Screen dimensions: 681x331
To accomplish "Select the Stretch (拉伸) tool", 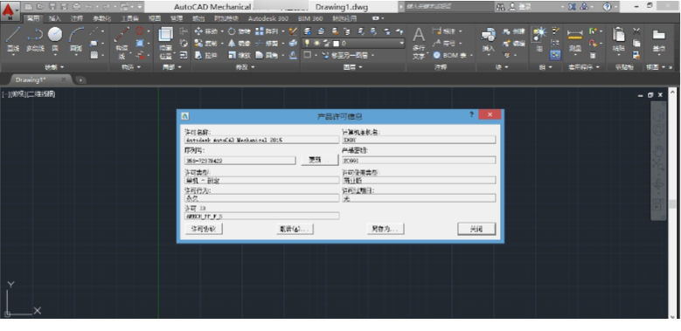I will [x=205, y=55].
